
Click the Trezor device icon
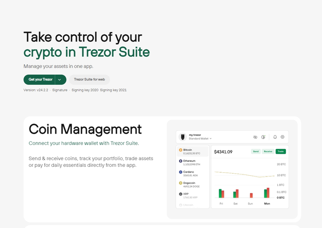[x=183, y=137]
